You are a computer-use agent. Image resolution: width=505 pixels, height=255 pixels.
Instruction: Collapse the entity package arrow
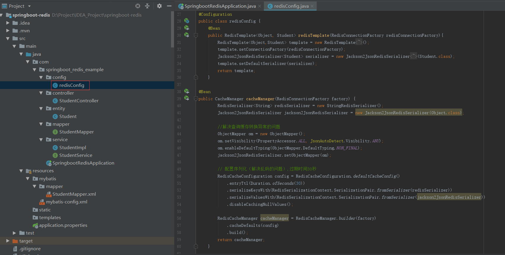point(41,109)
